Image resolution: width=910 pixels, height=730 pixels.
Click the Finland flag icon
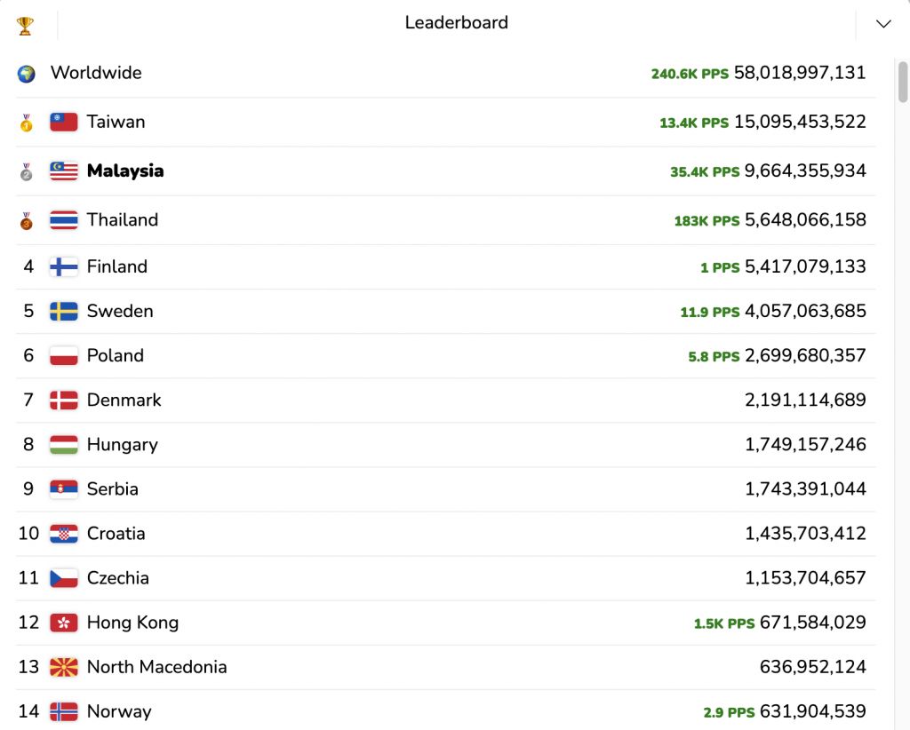[64, 266]
